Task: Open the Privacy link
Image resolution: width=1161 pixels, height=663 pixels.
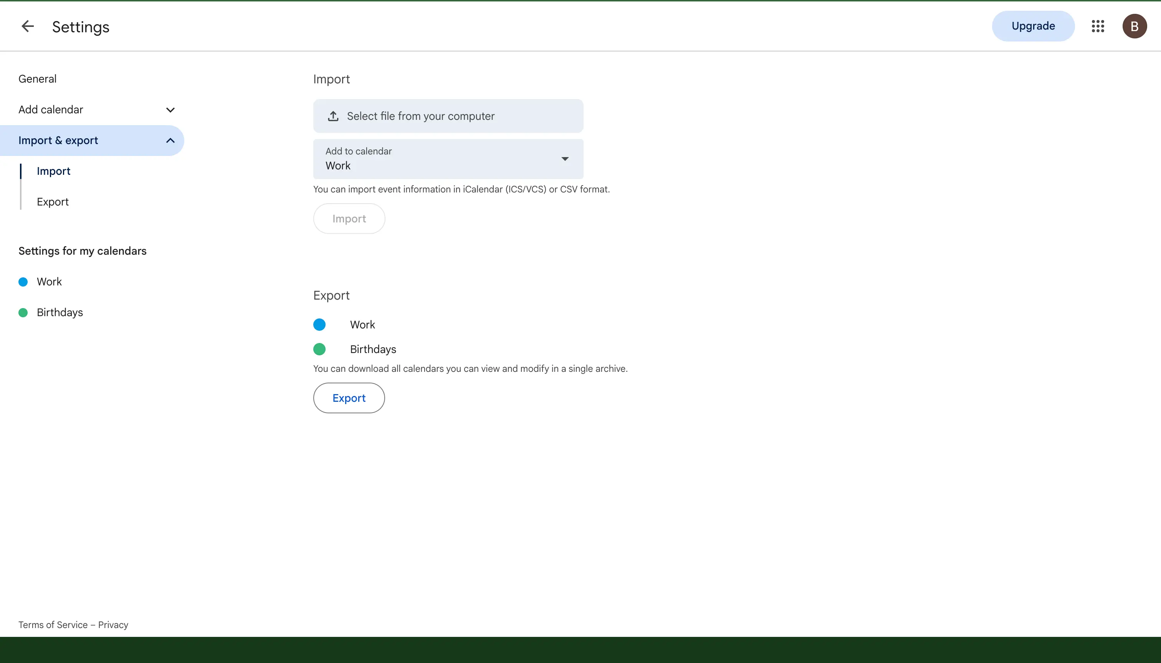Action: pyautogui.click(x=113, y=625)
